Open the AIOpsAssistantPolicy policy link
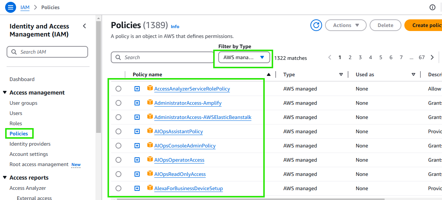This screenshot has height=200, width=442. tap(178, 131)
